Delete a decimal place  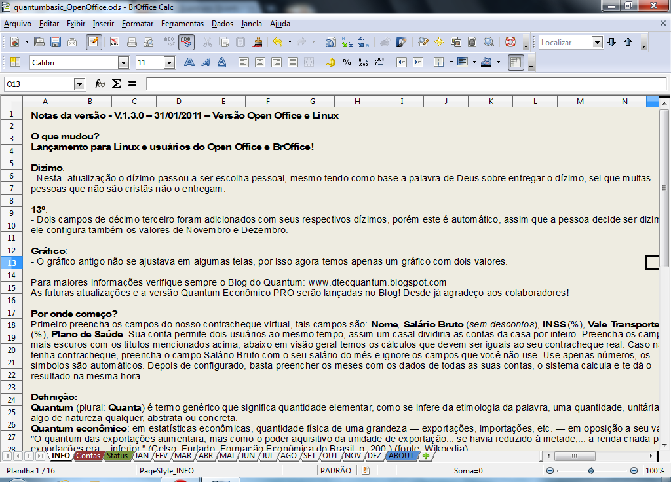pyautogui.click(x=379, y=62)
